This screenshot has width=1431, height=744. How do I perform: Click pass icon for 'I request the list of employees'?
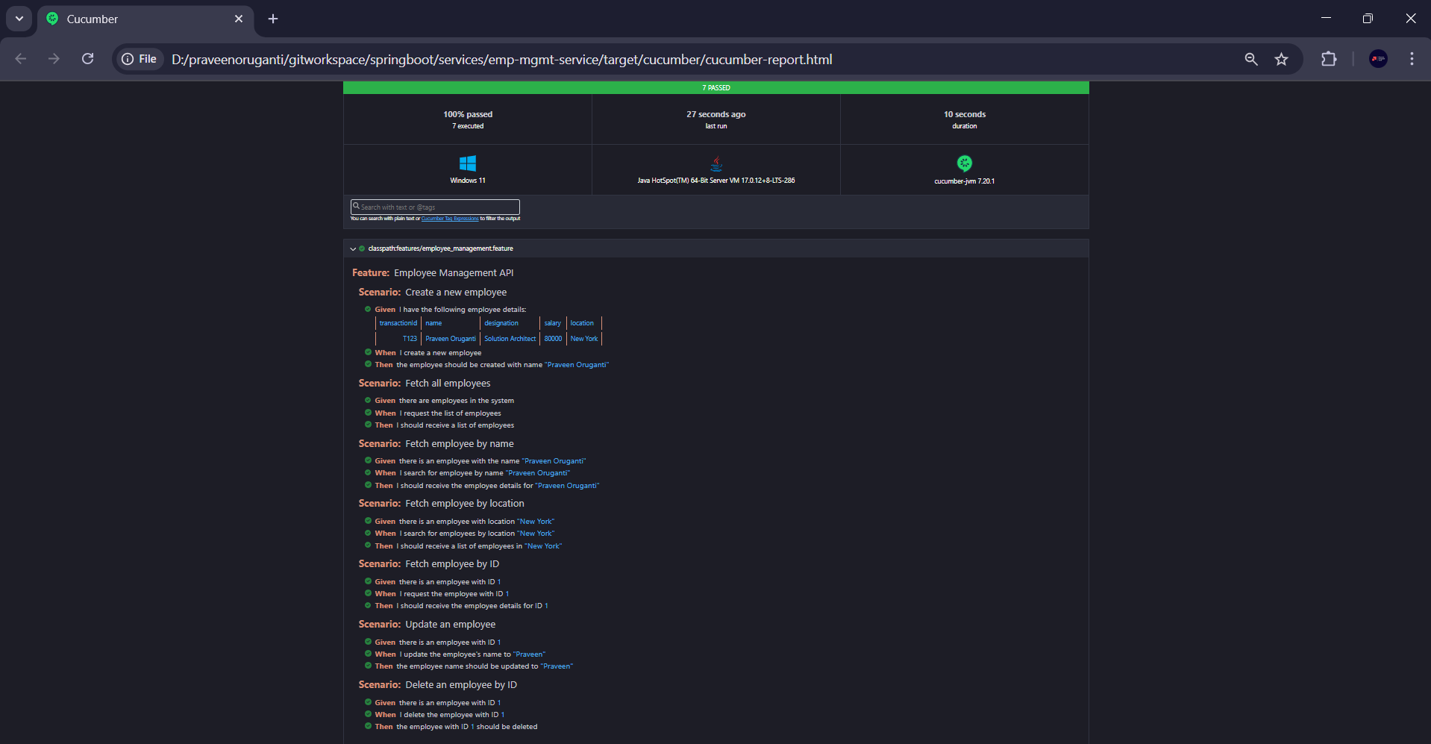tap(368, 413)
